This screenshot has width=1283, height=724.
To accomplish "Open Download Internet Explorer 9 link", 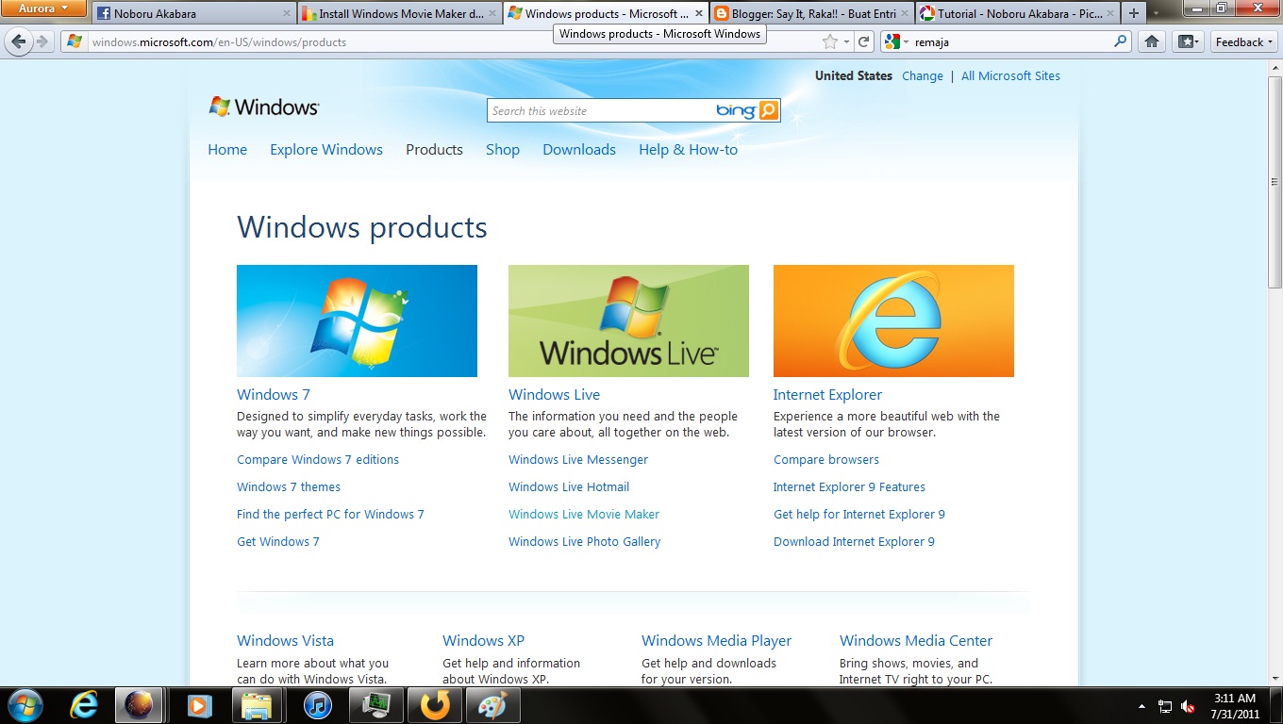I will point(854,542).
